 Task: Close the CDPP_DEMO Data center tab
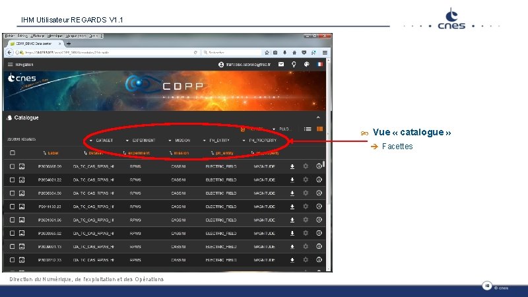(60, 44)
